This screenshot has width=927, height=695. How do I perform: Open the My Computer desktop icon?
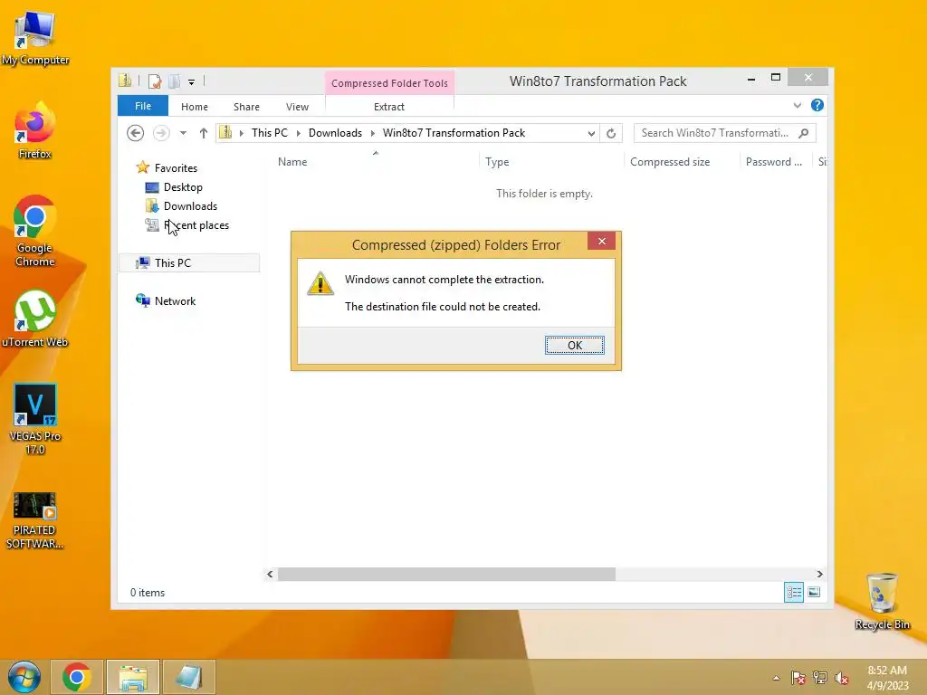tap(35, 38)
